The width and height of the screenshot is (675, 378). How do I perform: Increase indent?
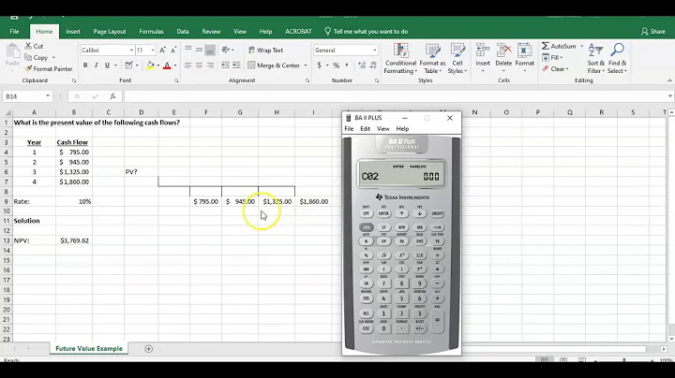(x=236, y=65)
